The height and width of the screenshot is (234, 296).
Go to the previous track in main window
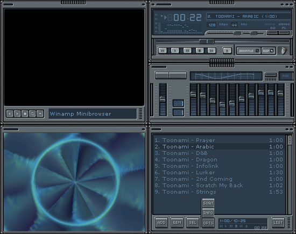(163, 51)
